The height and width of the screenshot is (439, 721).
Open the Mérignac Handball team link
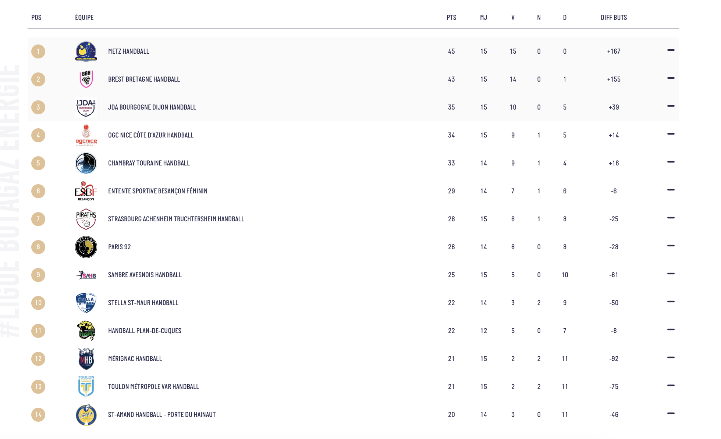(x=135, y=359)
